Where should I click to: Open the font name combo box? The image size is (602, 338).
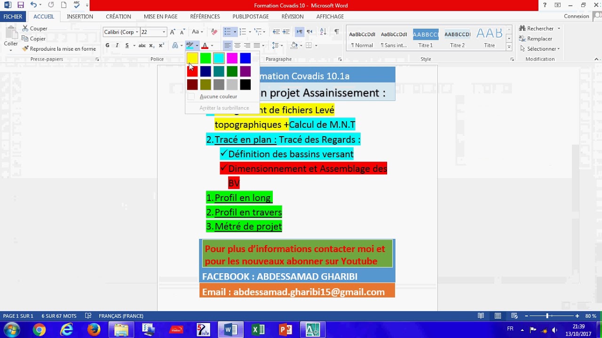point(121,32)
